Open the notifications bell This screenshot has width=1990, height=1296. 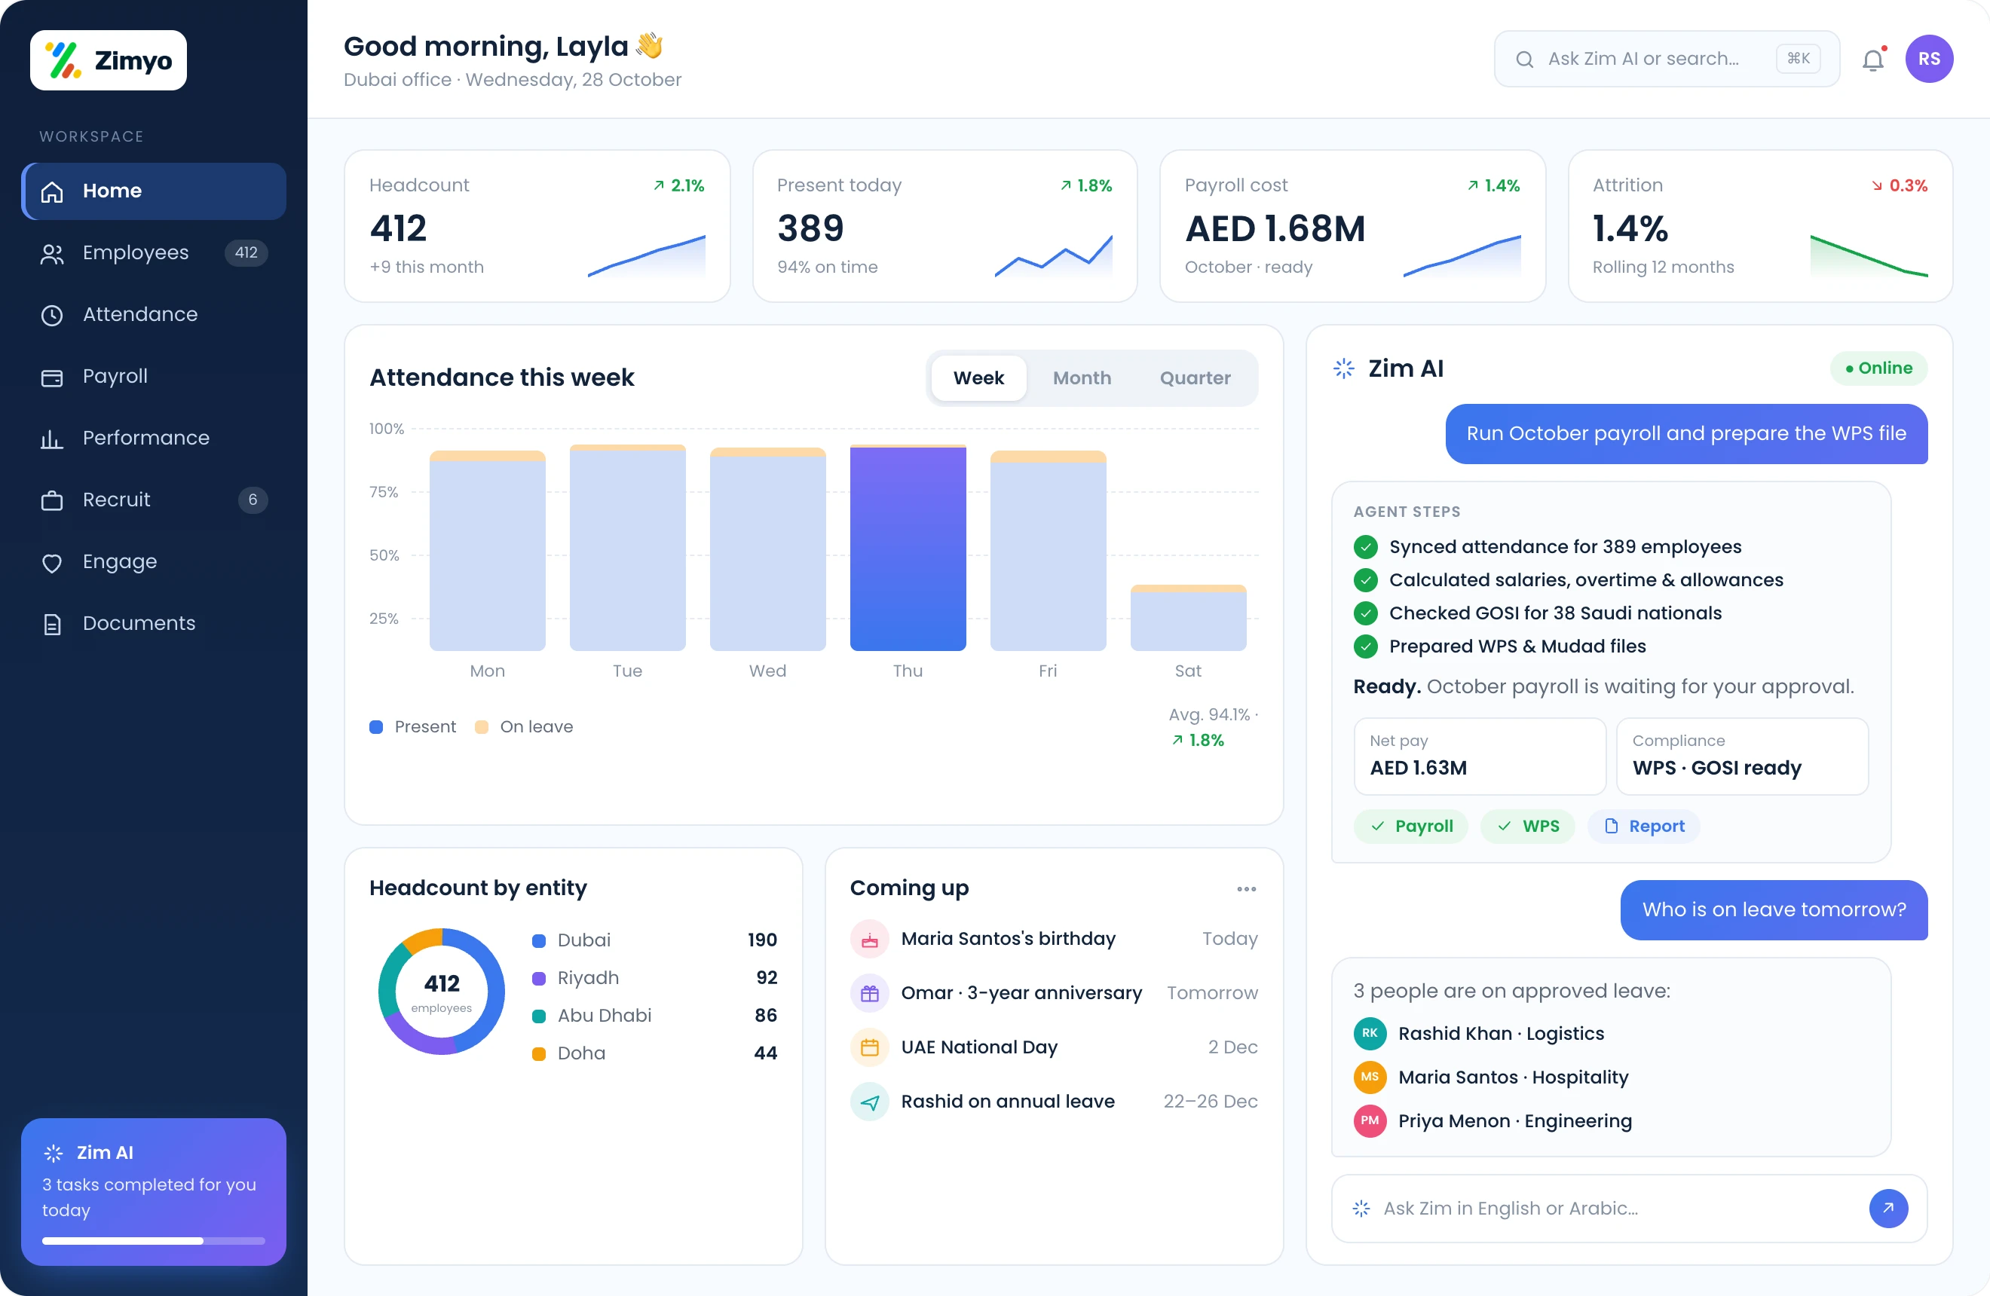tap(1874, 60)
